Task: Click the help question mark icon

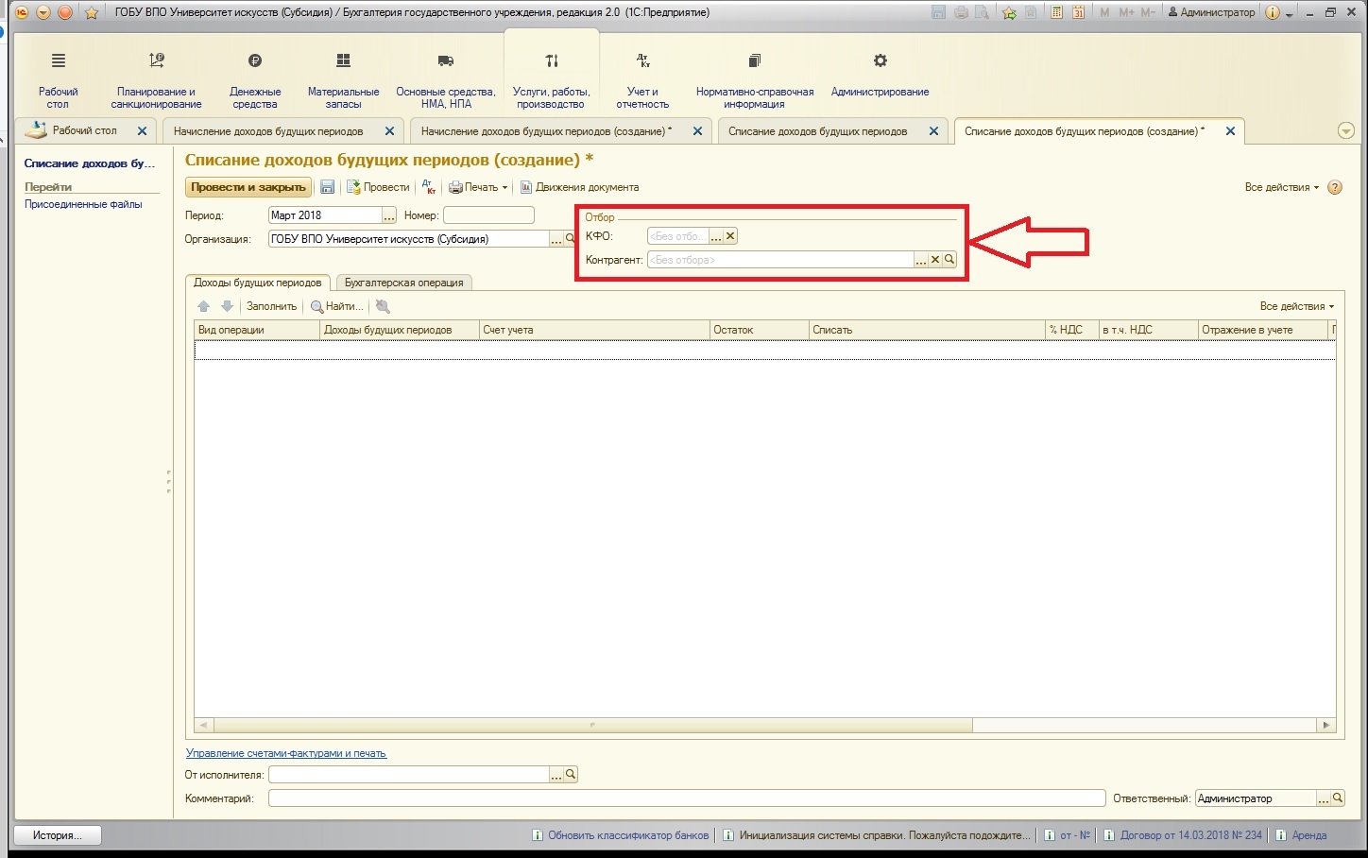Action: (x=1335, y=187)
